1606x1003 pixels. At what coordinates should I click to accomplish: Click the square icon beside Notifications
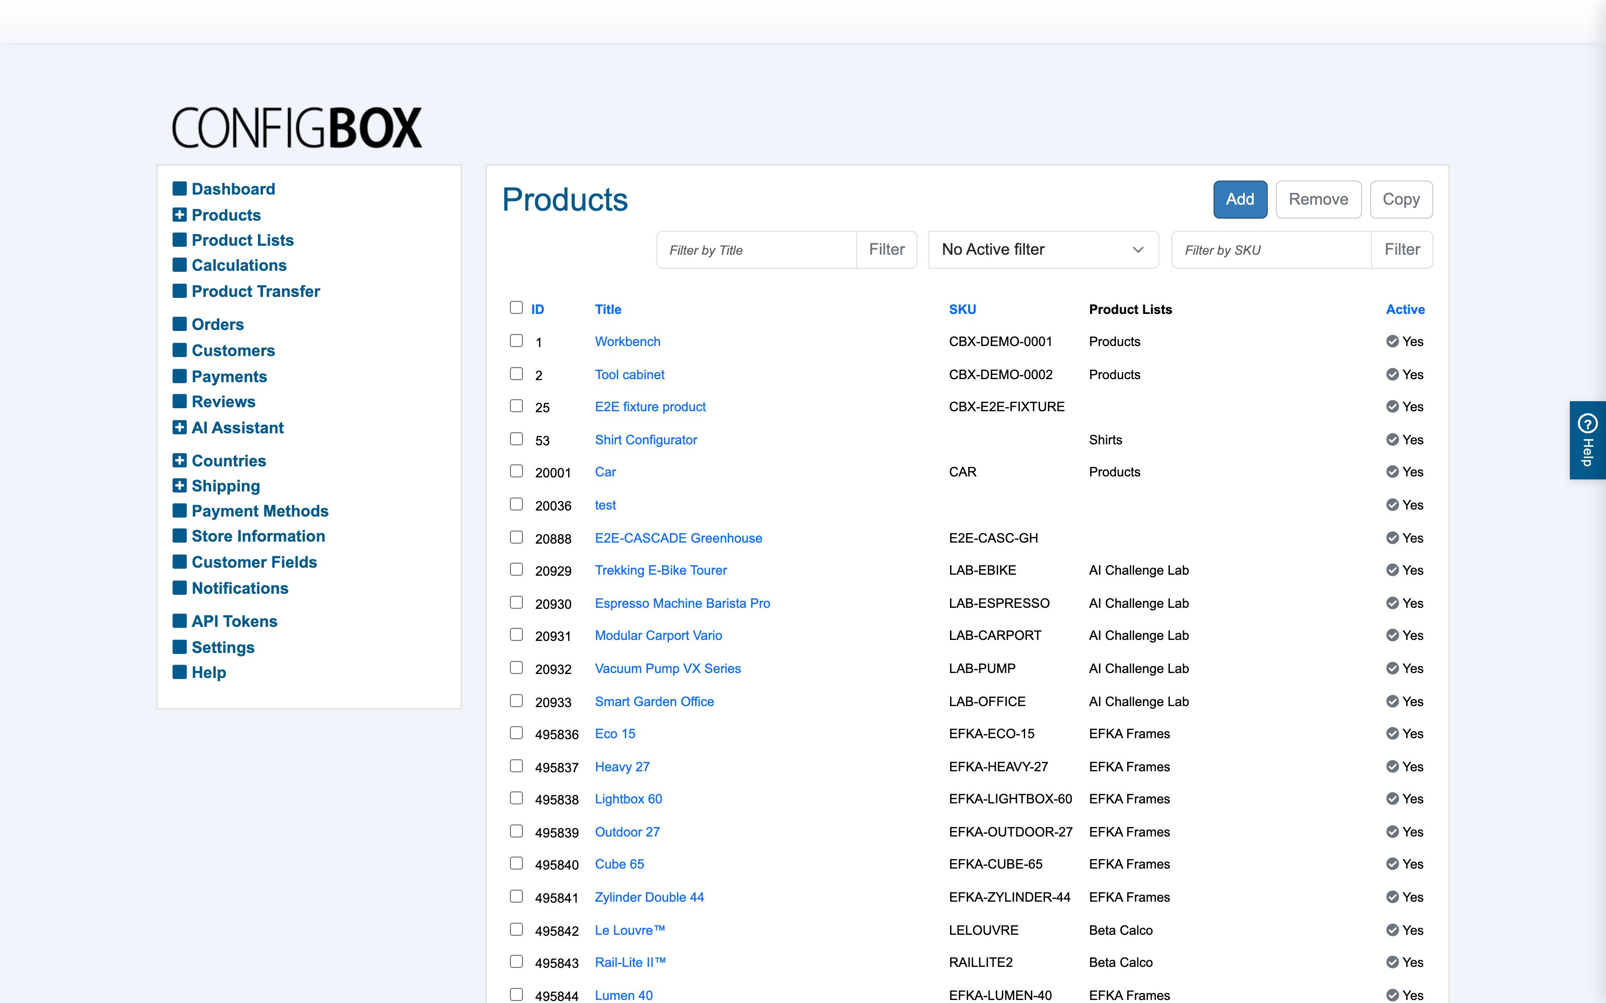tap(179, 588)
